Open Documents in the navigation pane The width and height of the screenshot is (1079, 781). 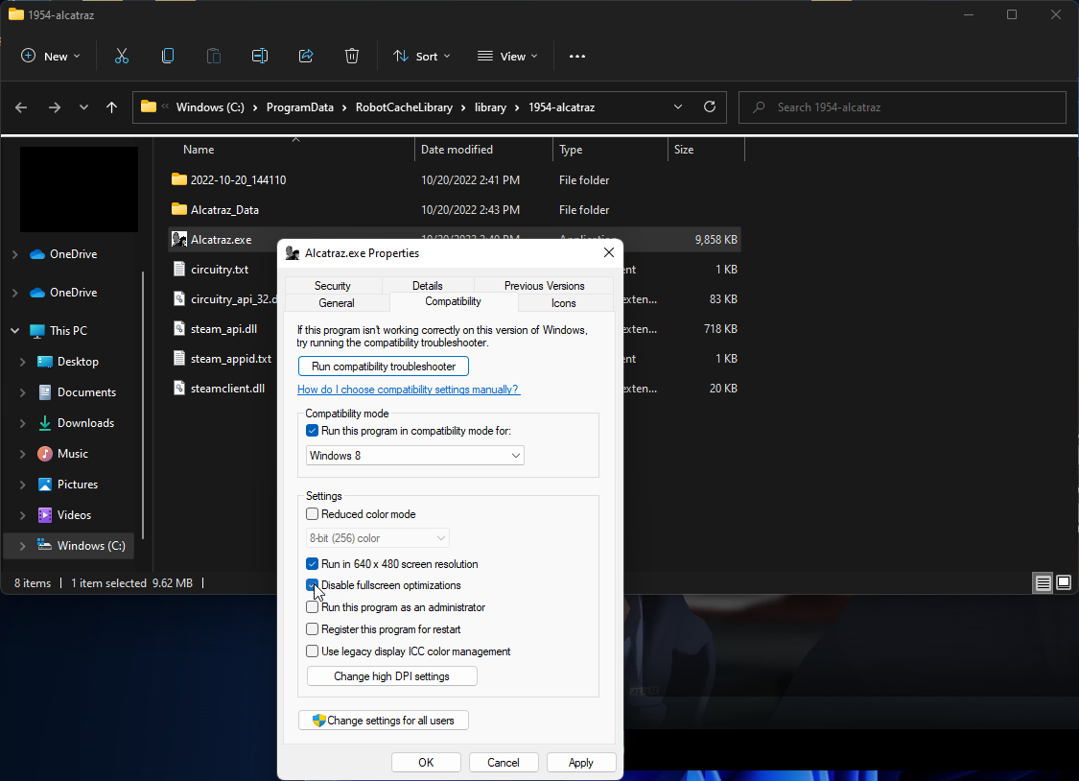point(86,392)
